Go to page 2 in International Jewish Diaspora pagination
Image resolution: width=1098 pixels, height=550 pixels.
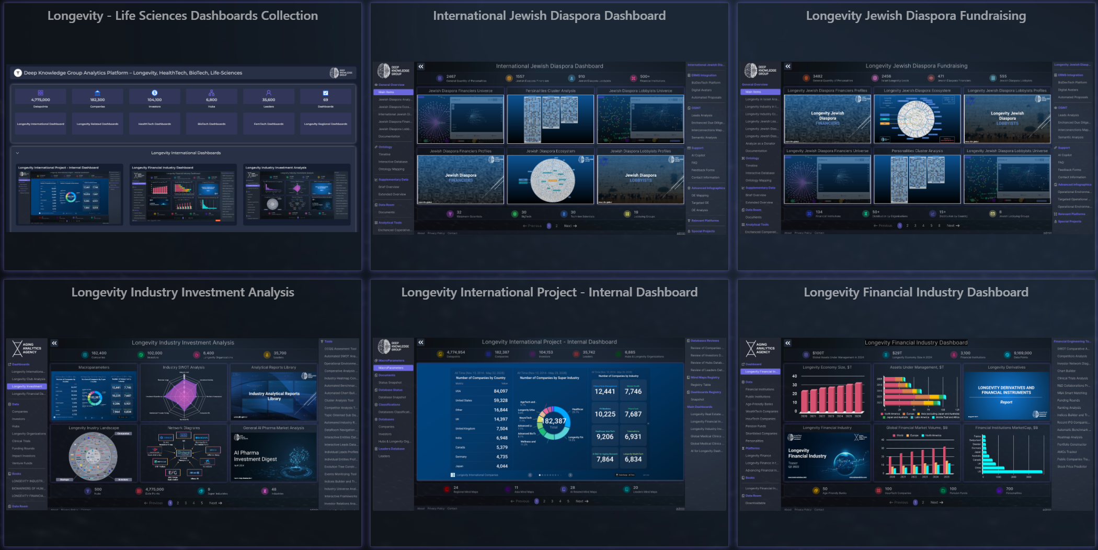tap(556, 226)
